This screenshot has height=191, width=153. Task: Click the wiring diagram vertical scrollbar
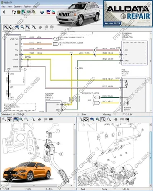coord(151,72)
